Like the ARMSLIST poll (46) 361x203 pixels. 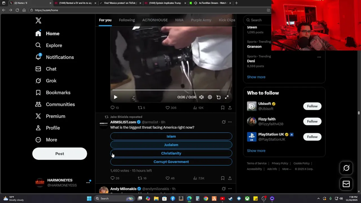(170, 178)
